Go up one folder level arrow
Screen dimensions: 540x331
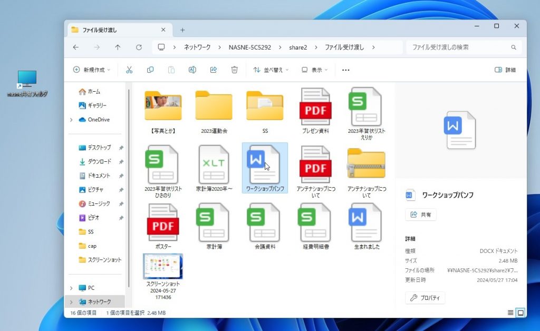point(118,47)
